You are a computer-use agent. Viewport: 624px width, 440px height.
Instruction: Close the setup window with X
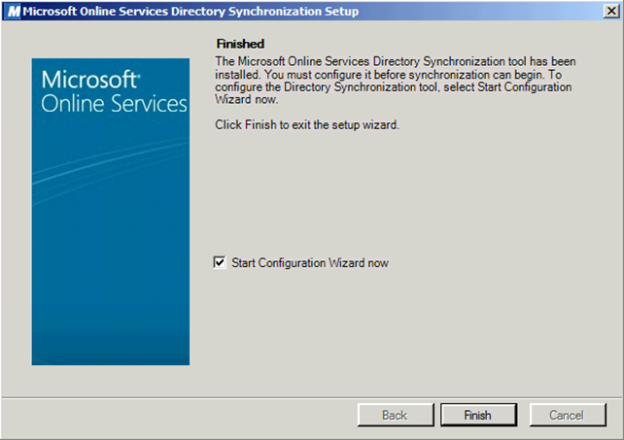(x=610, y=11)
